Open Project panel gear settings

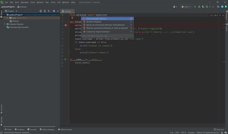[54, 11]
